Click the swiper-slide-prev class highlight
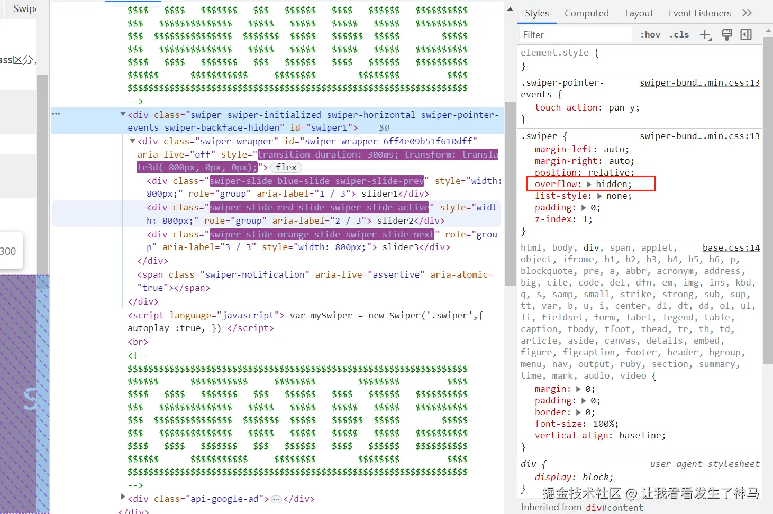This screenshot has height=514, width=773. coord(317,181)
